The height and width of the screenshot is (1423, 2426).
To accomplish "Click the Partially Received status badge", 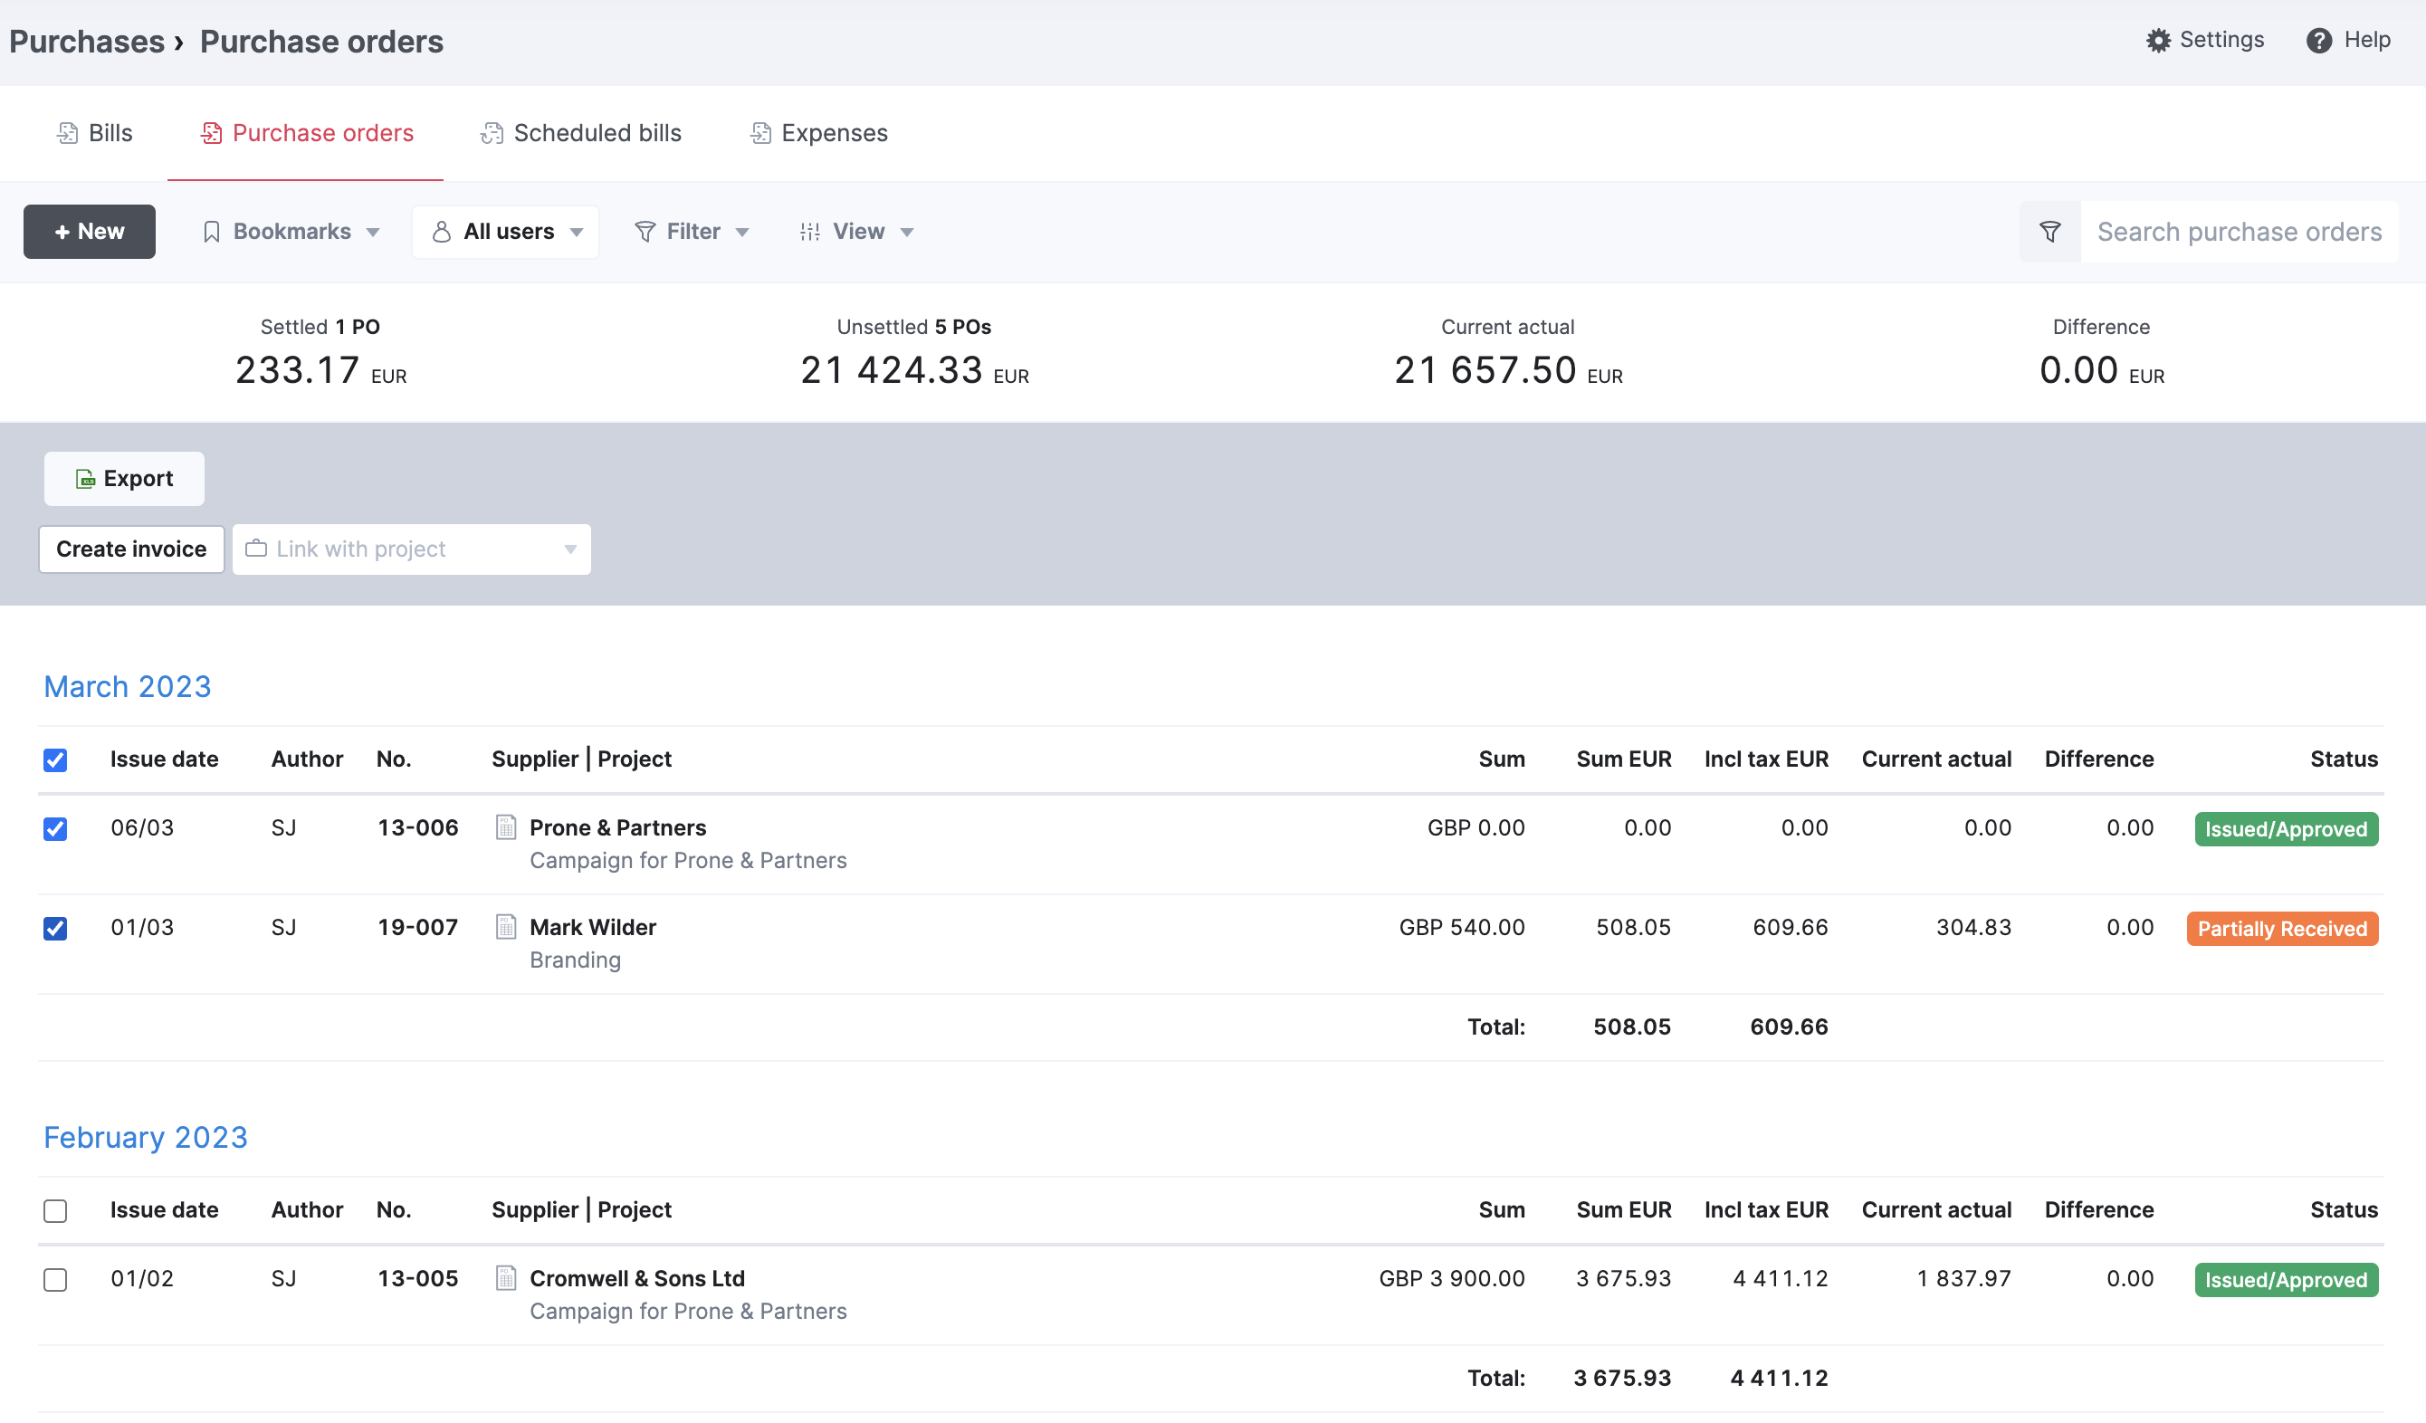I will tap(2281, 928).
